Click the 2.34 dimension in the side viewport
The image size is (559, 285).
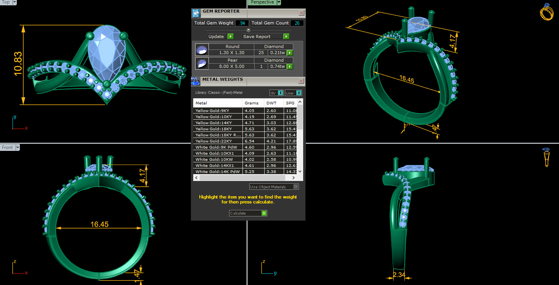coord(399,274)
